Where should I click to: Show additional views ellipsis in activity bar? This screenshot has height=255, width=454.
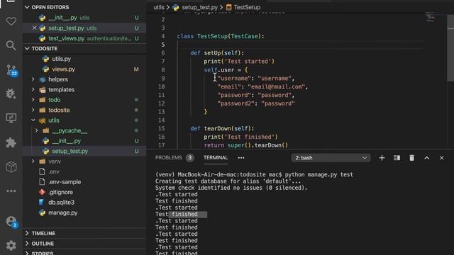pyautogui.click(x=11, y=191)
